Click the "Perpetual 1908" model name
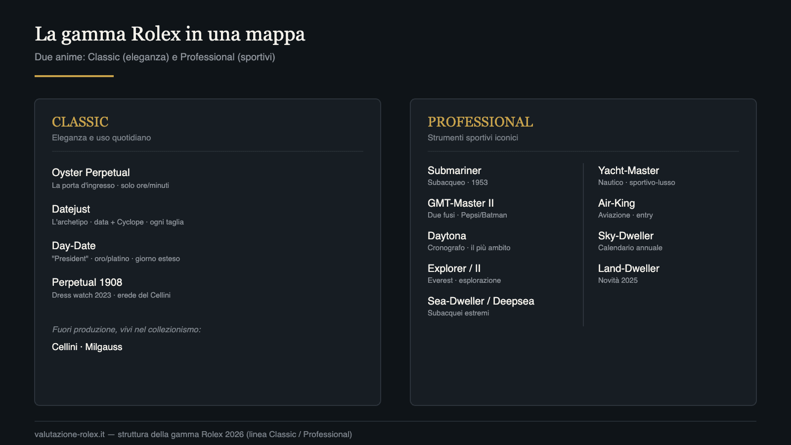 point(87,282)
